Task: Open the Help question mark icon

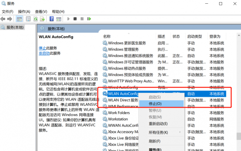Action: coord(52,19)
